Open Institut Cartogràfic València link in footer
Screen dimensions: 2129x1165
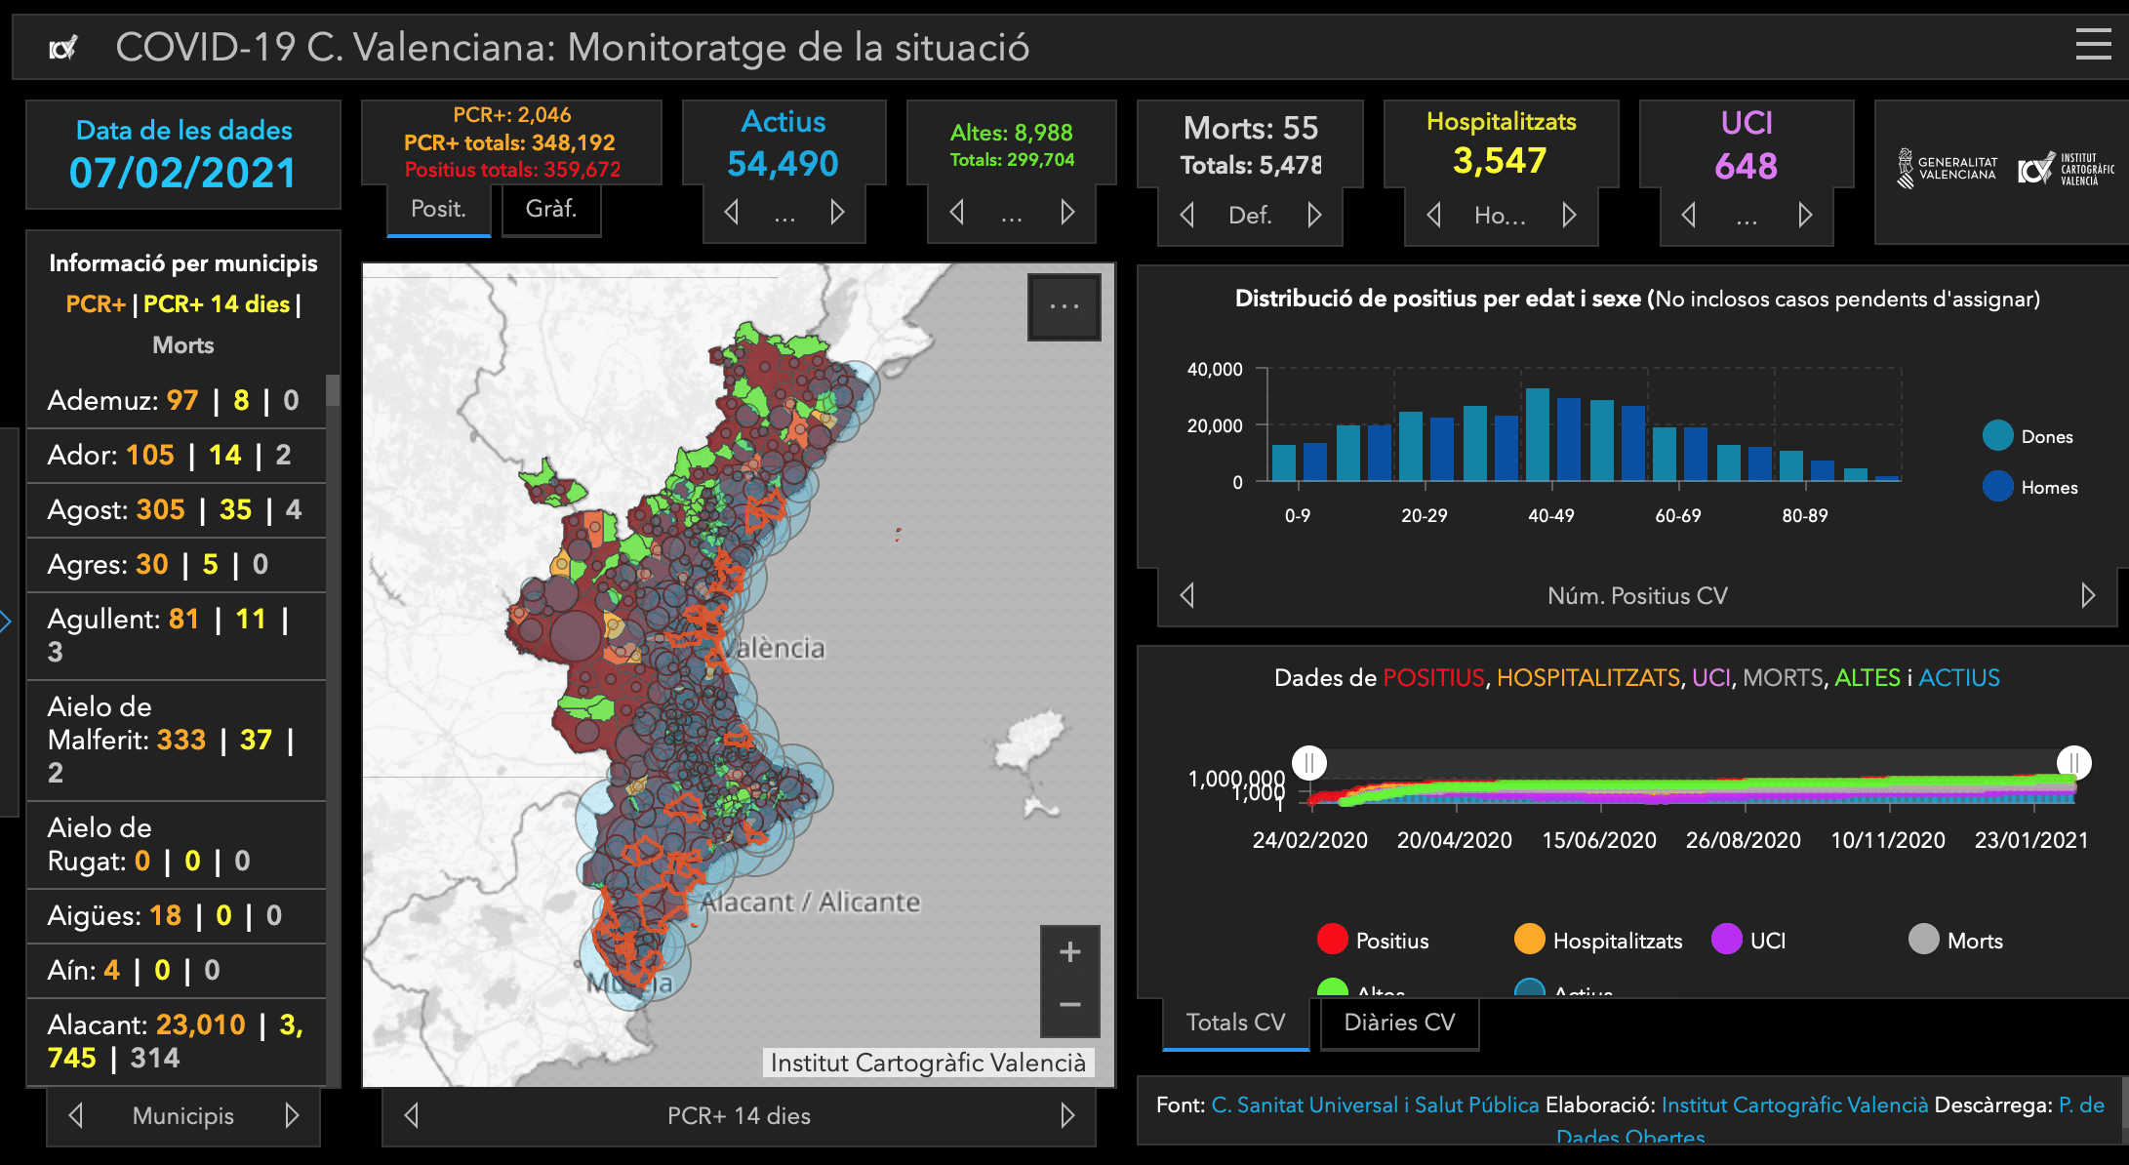coord(1794,1105)
